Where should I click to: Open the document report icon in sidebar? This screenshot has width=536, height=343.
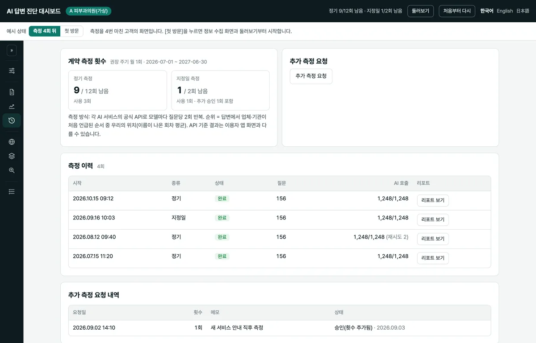(x=12, y=92)
